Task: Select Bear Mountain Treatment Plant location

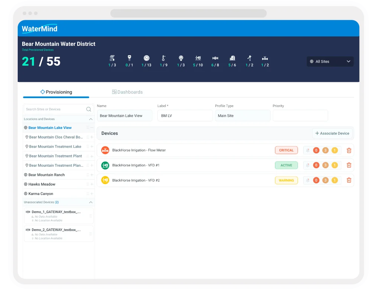Action: coord(55,156)
